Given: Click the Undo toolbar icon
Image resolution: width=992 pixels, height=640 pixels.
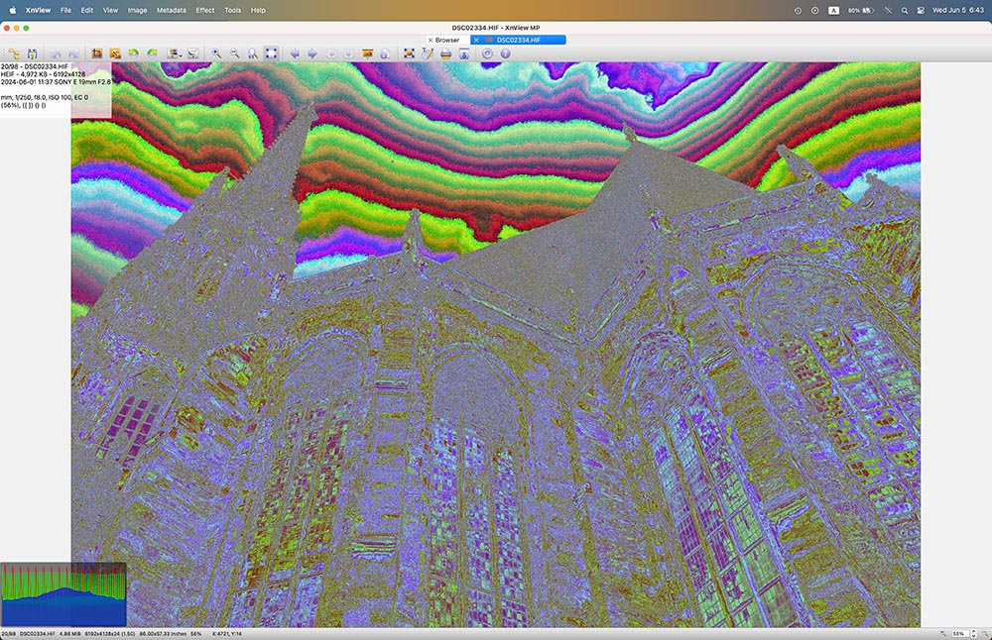Looking at the screenshot, I should pos(56,53).
